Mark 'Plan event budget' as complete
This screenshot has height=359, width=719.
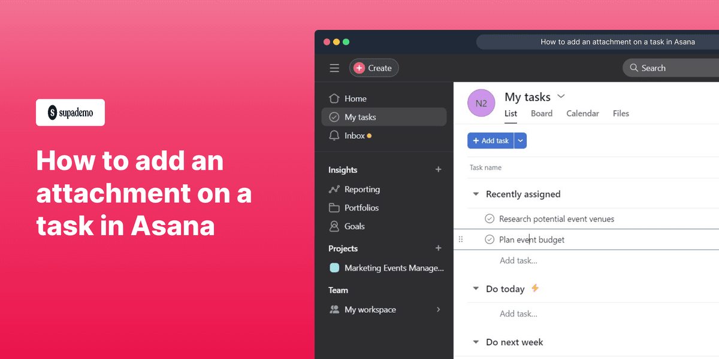click(490, 239)
